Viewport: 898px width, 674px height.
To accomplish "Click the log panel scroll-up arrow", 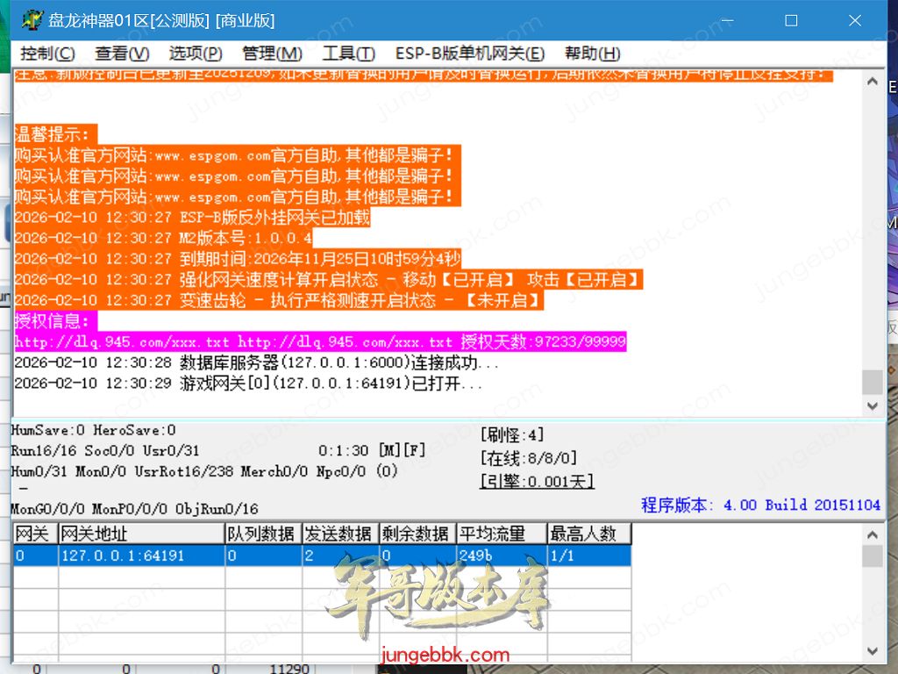I will (872, 81).
